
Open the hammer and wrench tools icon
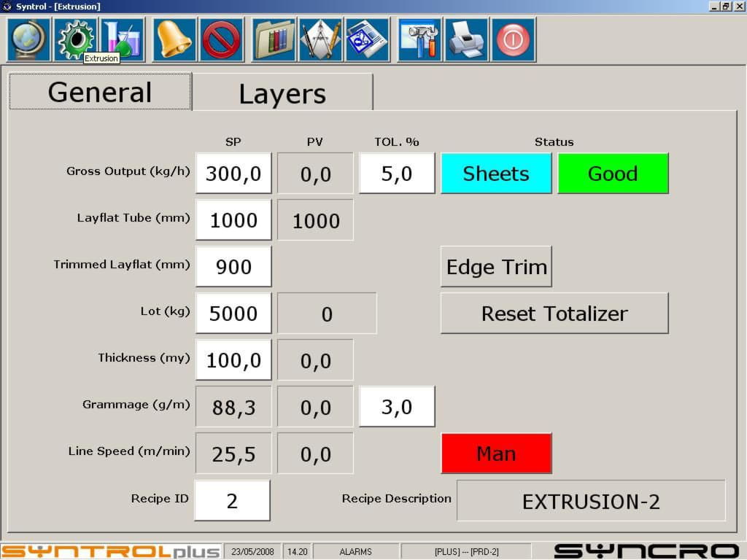(419, 39)
